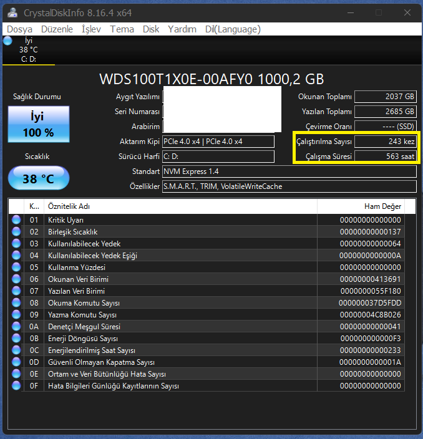Click the K... ID column header
This screenshot has width=423, height=439.
click(34, 206)
